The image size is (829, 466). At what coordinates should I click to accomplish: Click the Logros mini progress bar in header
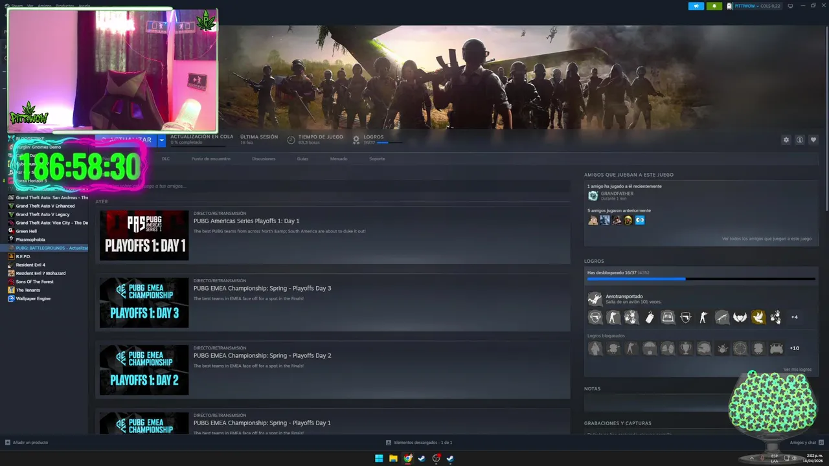pyautogui.click(x=391, y=142)
